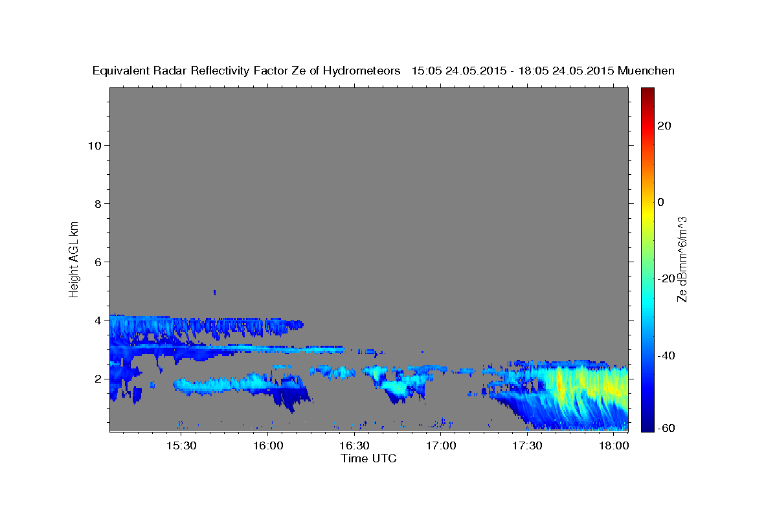The image size is (777, 518).
Task: Click the colorbar tick label '-20'
Action: tap(666, 278)
